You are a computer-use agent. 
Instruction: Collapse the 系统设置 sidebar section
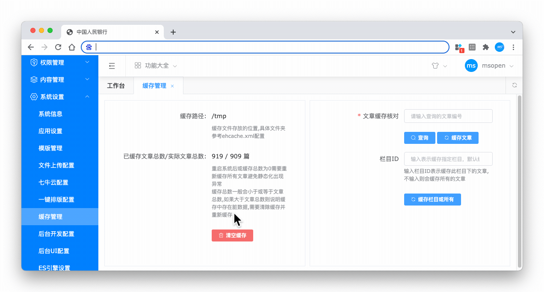click(x=60, y=97)
